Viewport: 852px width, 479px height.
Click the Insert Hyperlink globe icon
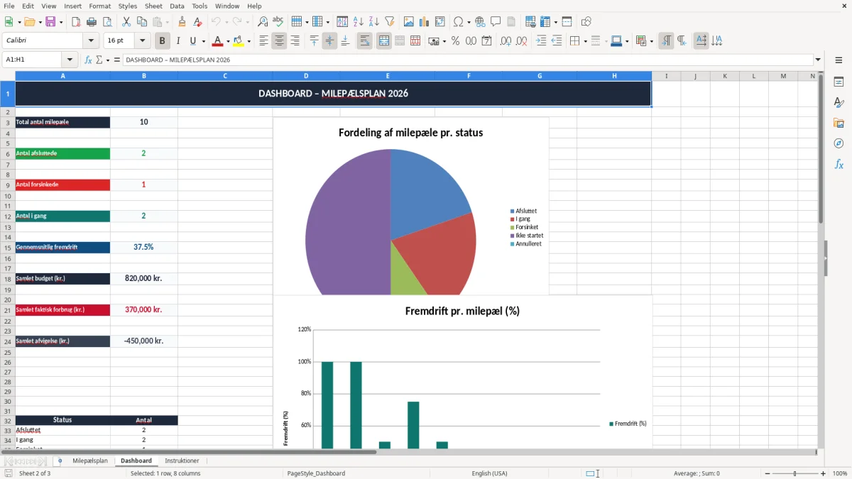point(480,22)
